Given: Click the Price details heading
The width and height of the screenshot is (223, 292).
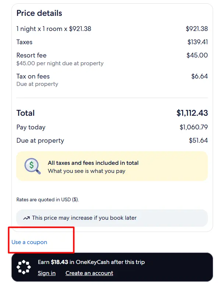Looking at the screenshot, I should 39,13.
